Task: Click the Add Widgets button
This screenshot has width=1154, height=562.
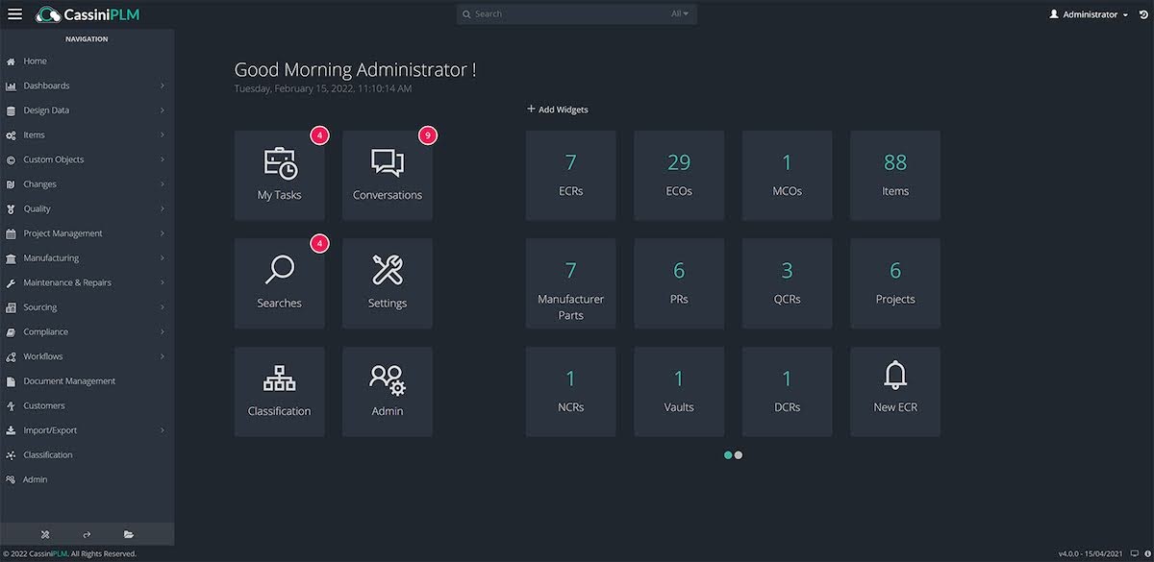Action: 558,110
